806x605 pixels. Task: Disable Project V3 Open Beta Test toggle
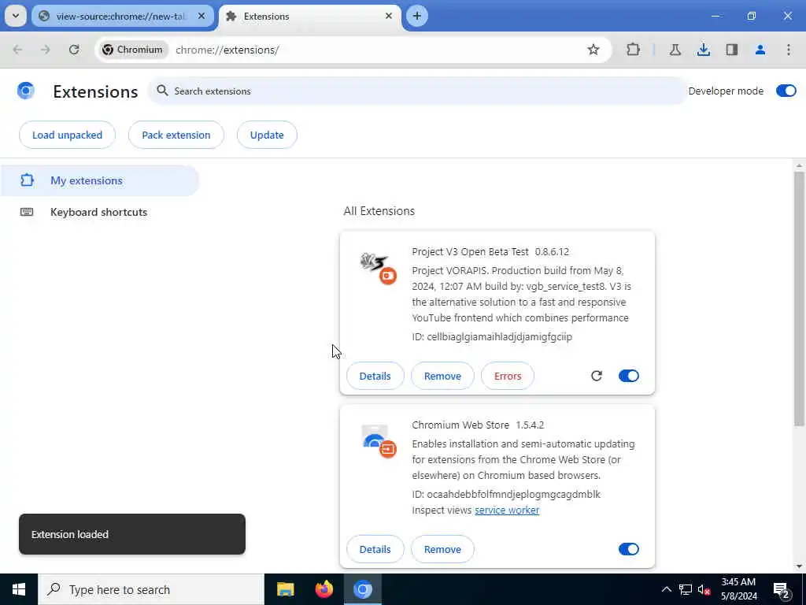(628, 376)
